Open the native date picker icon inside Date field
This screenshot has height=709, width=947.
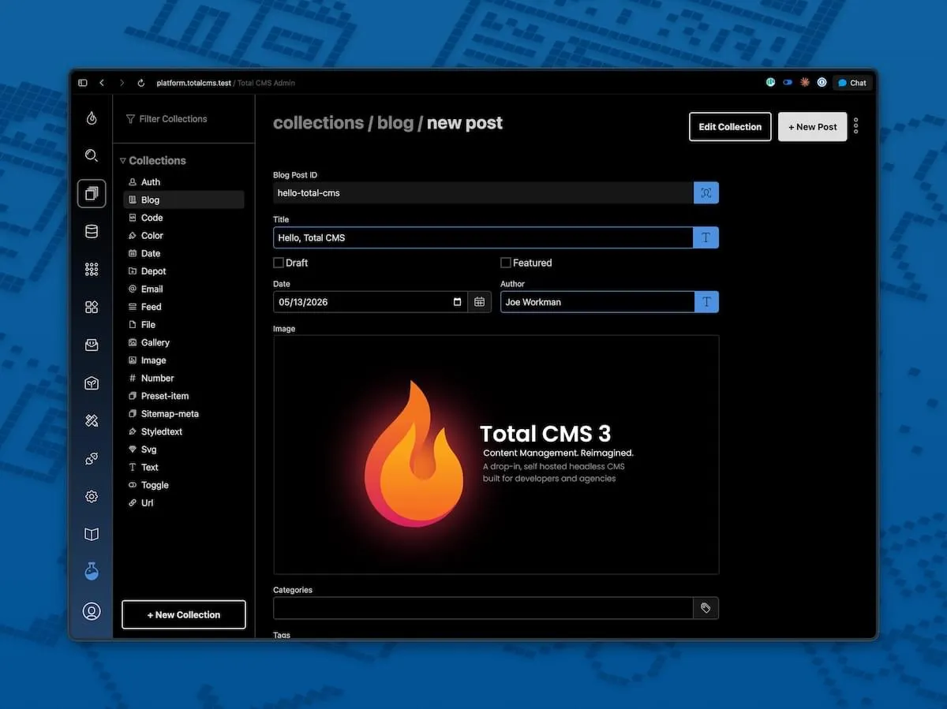tap(458, 302)
